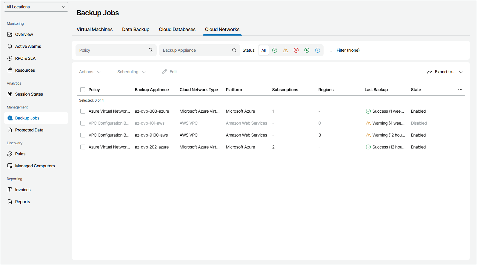Filter by Running status icon

tap(307, 50)
